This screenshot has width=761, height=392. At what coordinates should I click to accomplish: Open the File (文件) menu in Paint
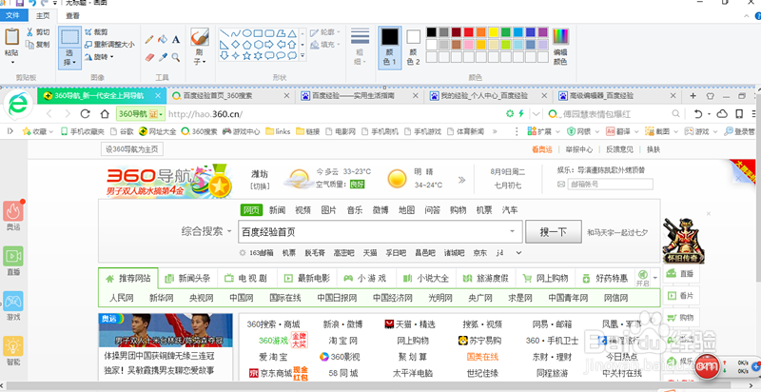(13, 15)
